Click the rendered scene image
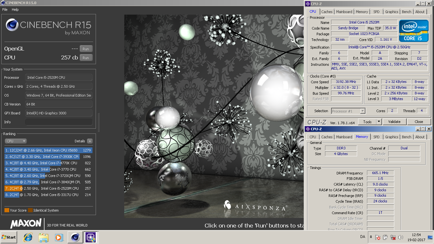Screen dimensions: 434x244 tap(214, 116)
